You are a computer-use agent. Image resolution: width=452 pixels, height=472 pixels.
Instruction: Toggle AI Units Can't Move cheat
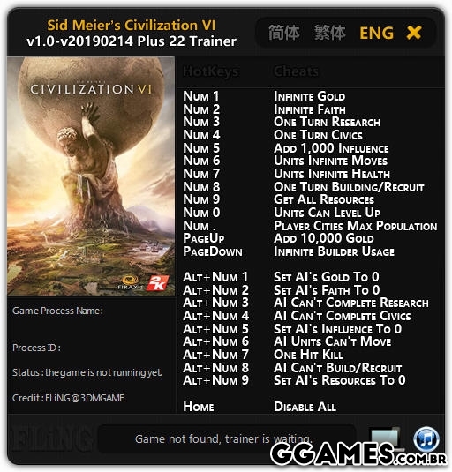click(332, 341)
